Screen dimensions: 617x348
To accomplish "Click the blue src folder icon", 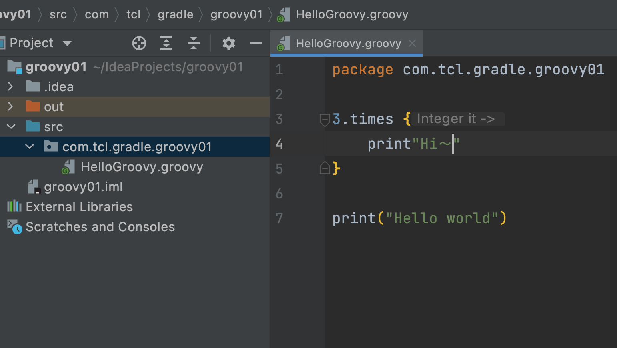I will (x=32, y=126).
